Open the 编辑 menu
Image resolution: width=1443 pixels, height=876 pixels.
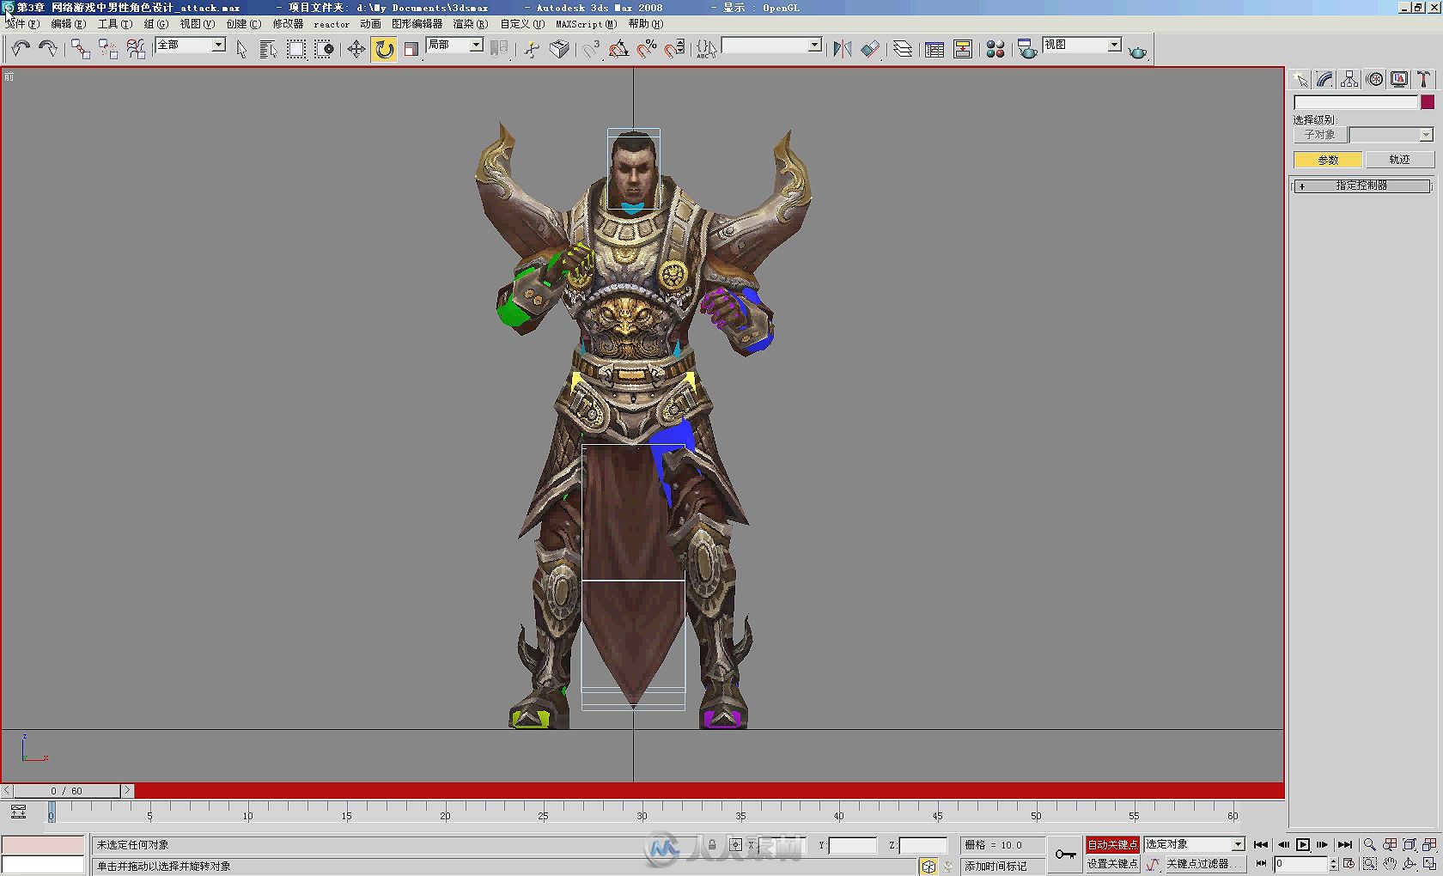pyautogui.click(x=69, y=24)
